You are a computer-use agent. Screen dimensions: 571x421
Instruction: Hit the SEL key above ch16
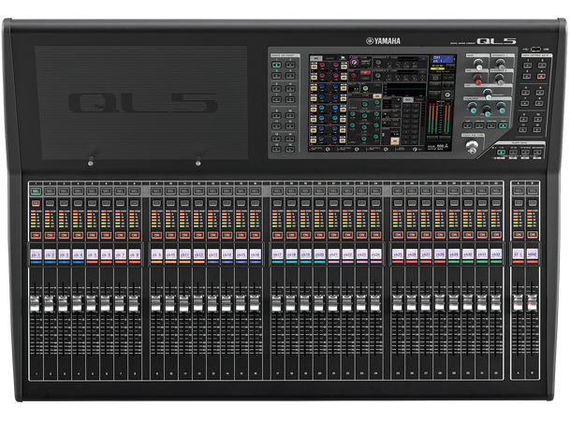point(256,191)
